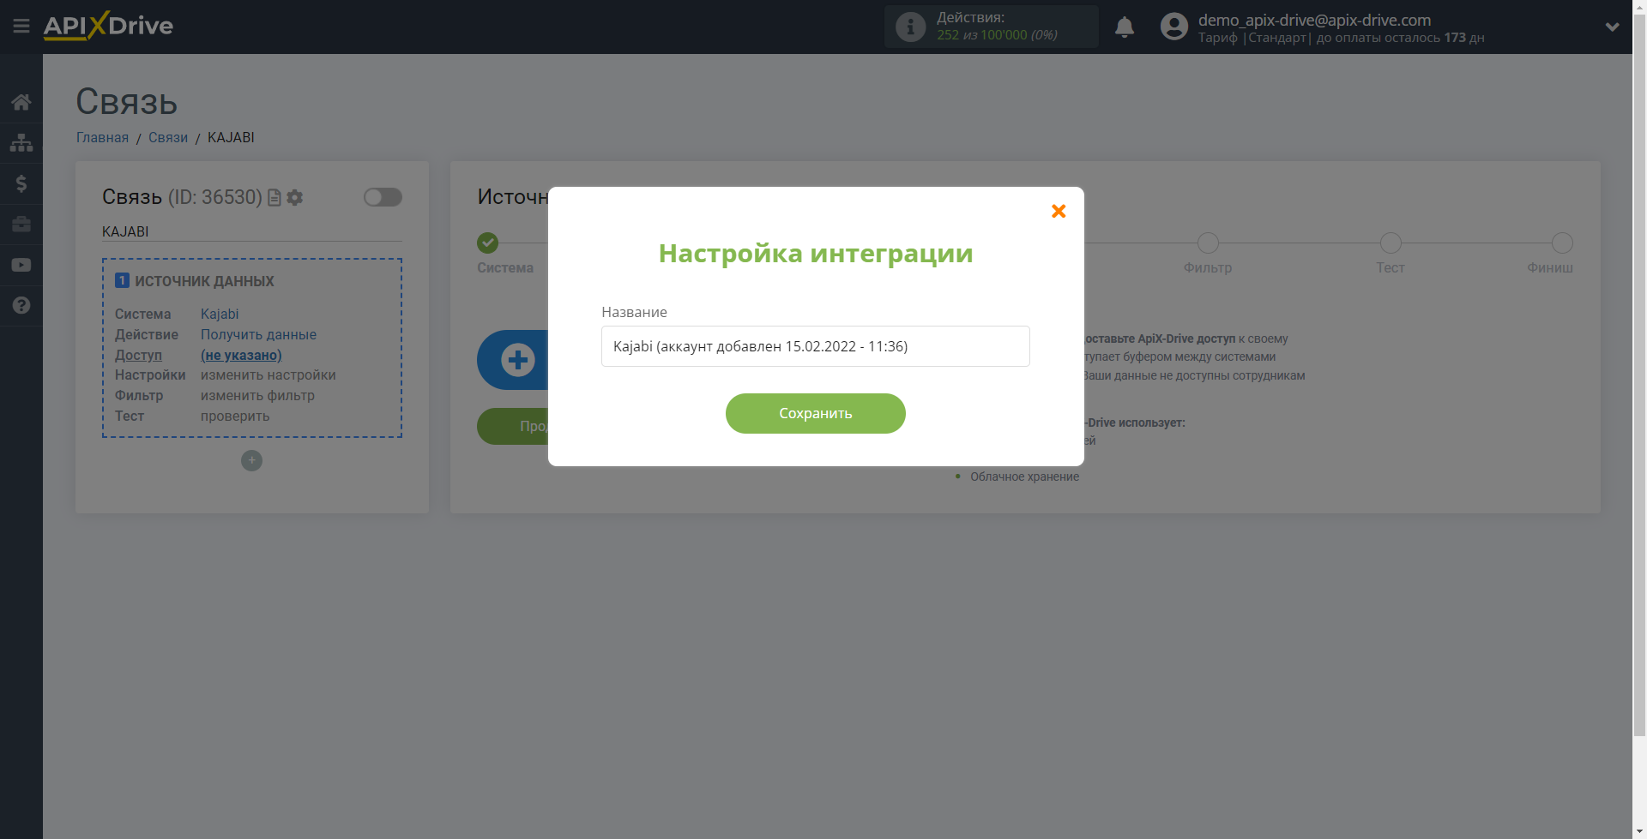The height and width of the screenshot is (839, 1647).
Task: Click the Система step checkmark
Action: (488, 243)
